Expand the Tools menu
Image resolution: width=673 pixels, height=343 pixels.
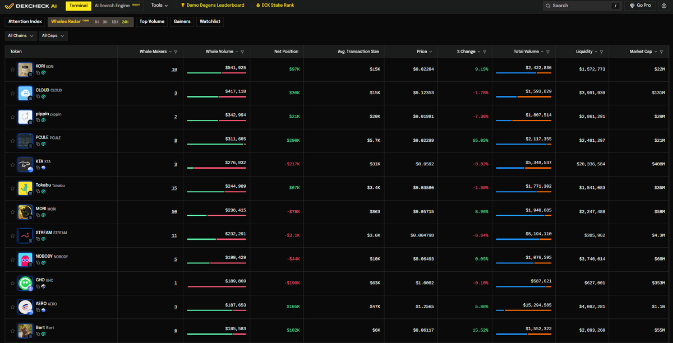point(160,6)
